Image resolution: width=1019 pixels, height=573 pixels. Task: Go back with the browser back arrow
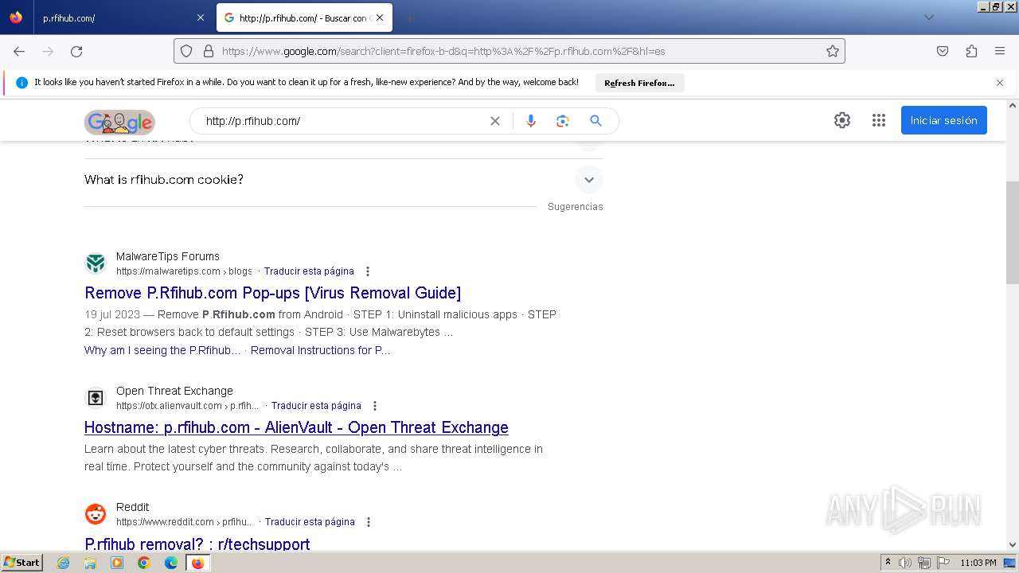click(x=19, y=51)
